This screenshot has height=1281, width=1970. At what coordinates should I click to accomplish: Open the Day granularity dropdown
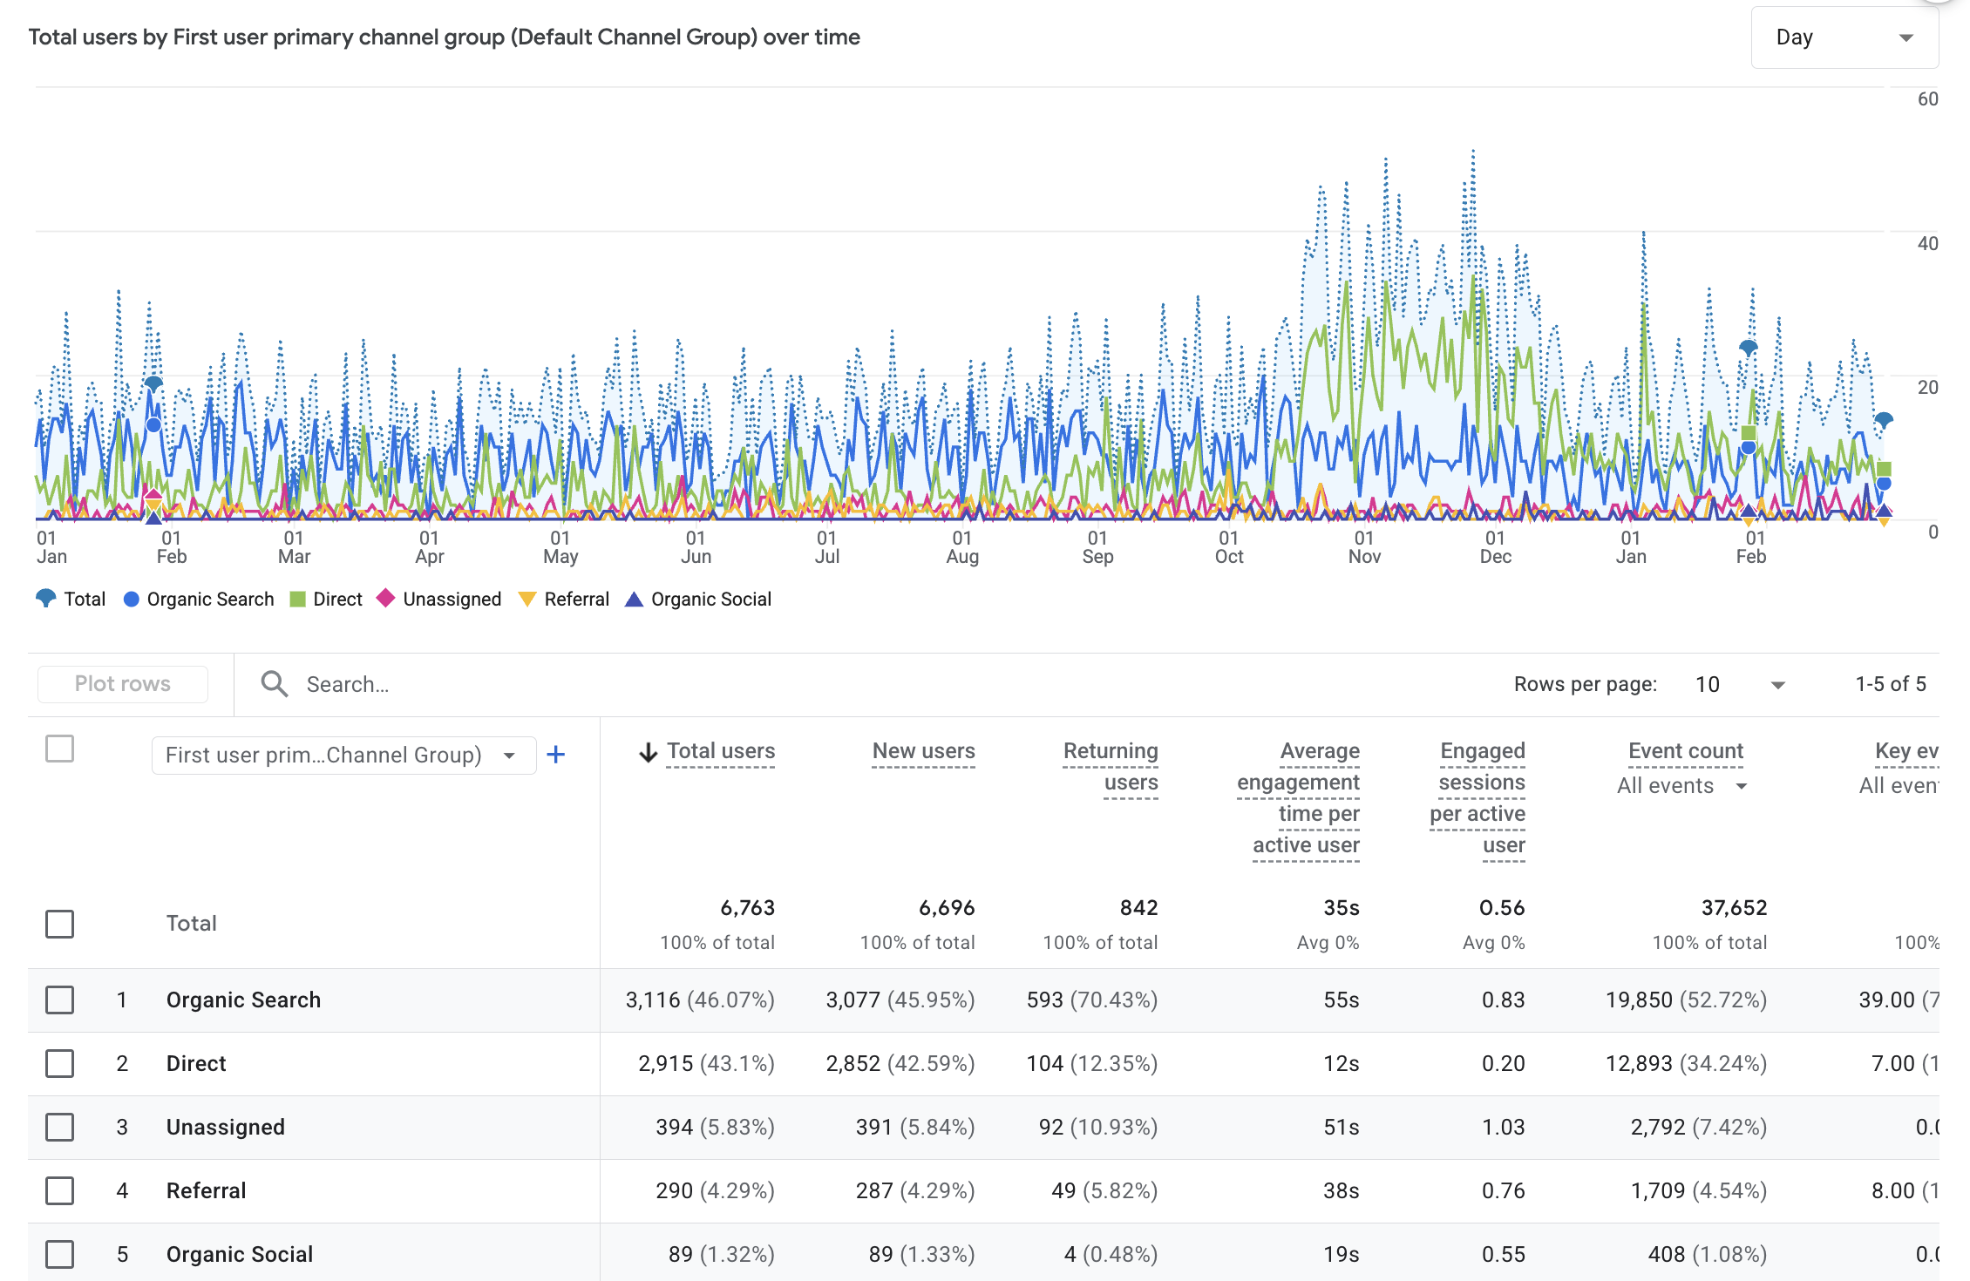(x=1844, y=37)
